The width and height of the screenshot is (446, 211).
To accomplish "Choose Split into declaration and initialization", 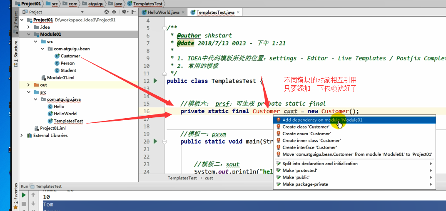I will [354, 164].
